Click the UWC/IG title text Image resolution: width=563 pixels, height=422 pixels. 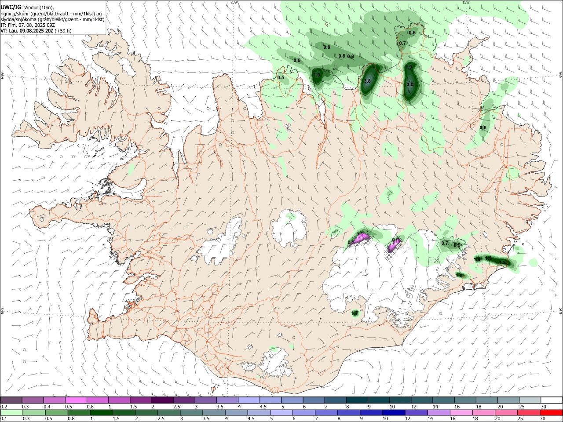11,7
